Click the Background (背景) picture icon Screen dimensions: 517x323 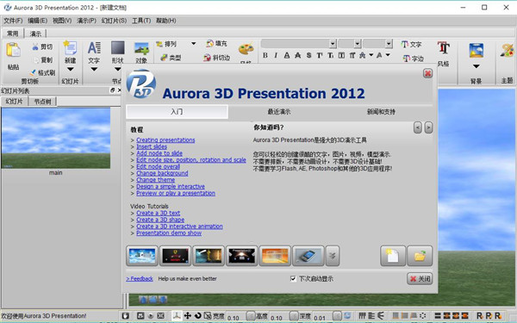click(x=477, y=51)
